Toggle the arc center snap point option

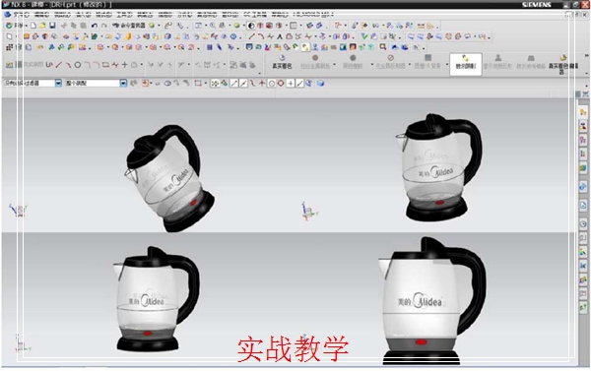[272, 84]
